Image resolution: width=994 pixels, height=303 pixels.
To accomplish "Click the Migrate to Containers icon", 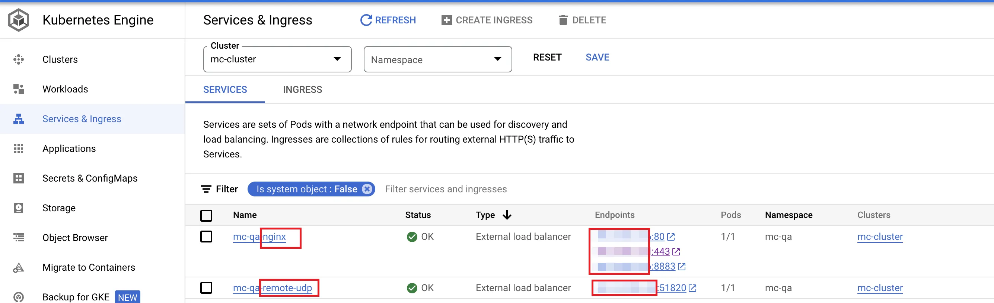I will click(x=19, y=268).
